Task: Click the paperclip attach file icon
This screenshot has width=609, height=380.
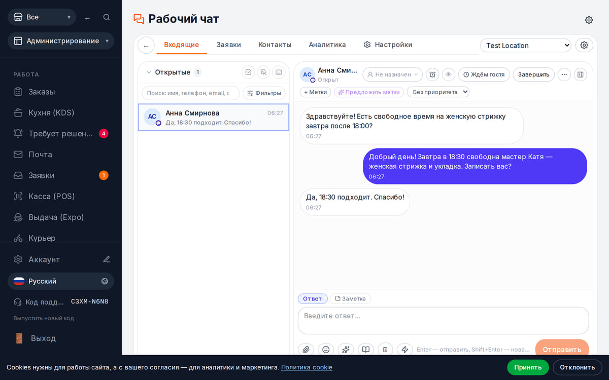Action: (x=306, y=349)
